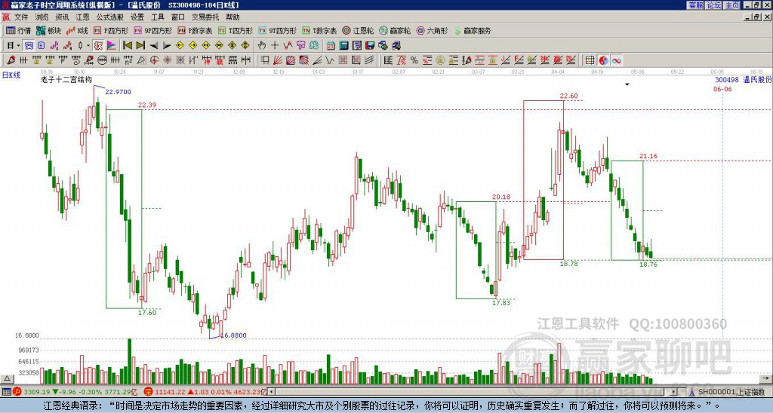This screenshot has width=773, height=413.
Task: Open the calculator icon
Action: pos(344,46)
